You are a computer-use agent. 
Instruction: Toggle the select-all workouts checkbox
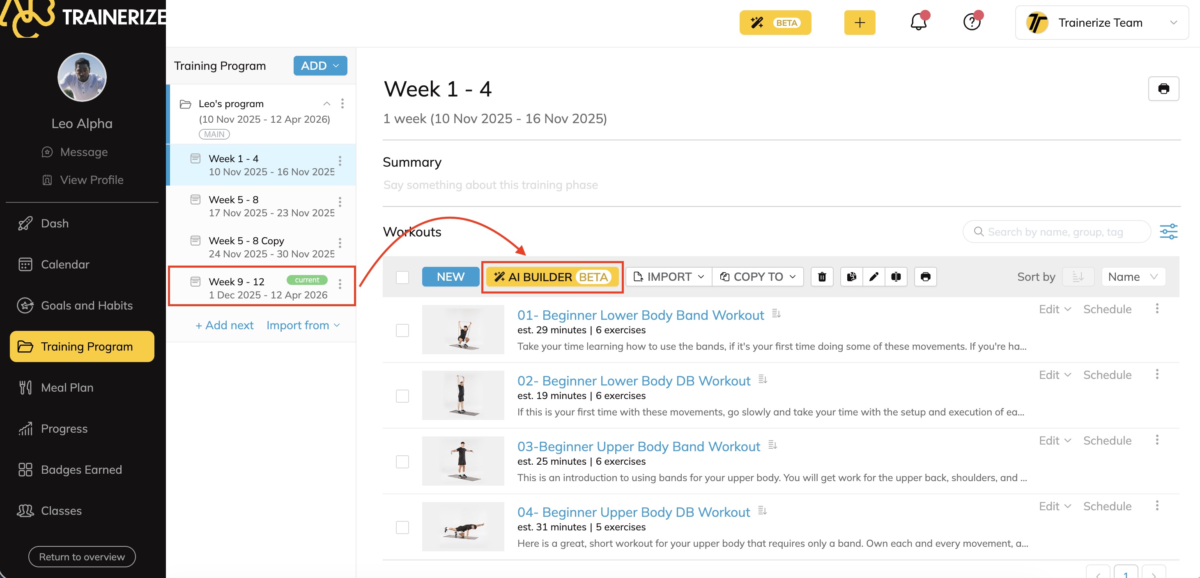click(x=402, y=277)
